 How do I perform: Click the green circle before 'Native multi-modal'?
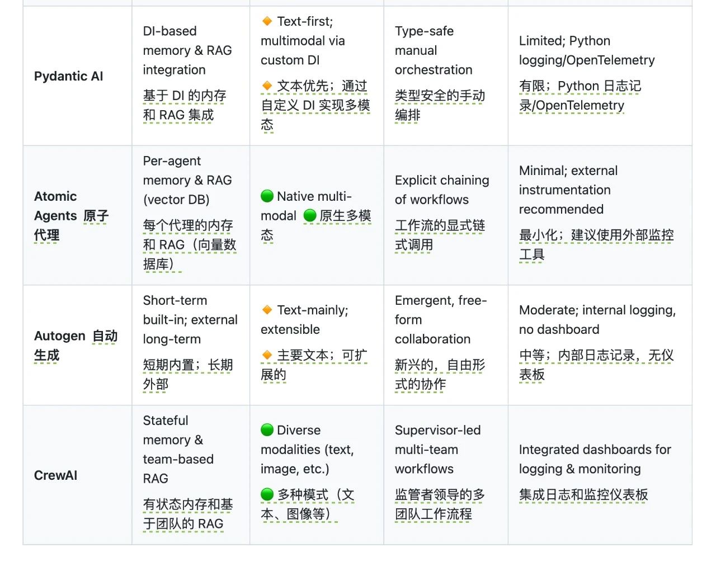[267, 196]
